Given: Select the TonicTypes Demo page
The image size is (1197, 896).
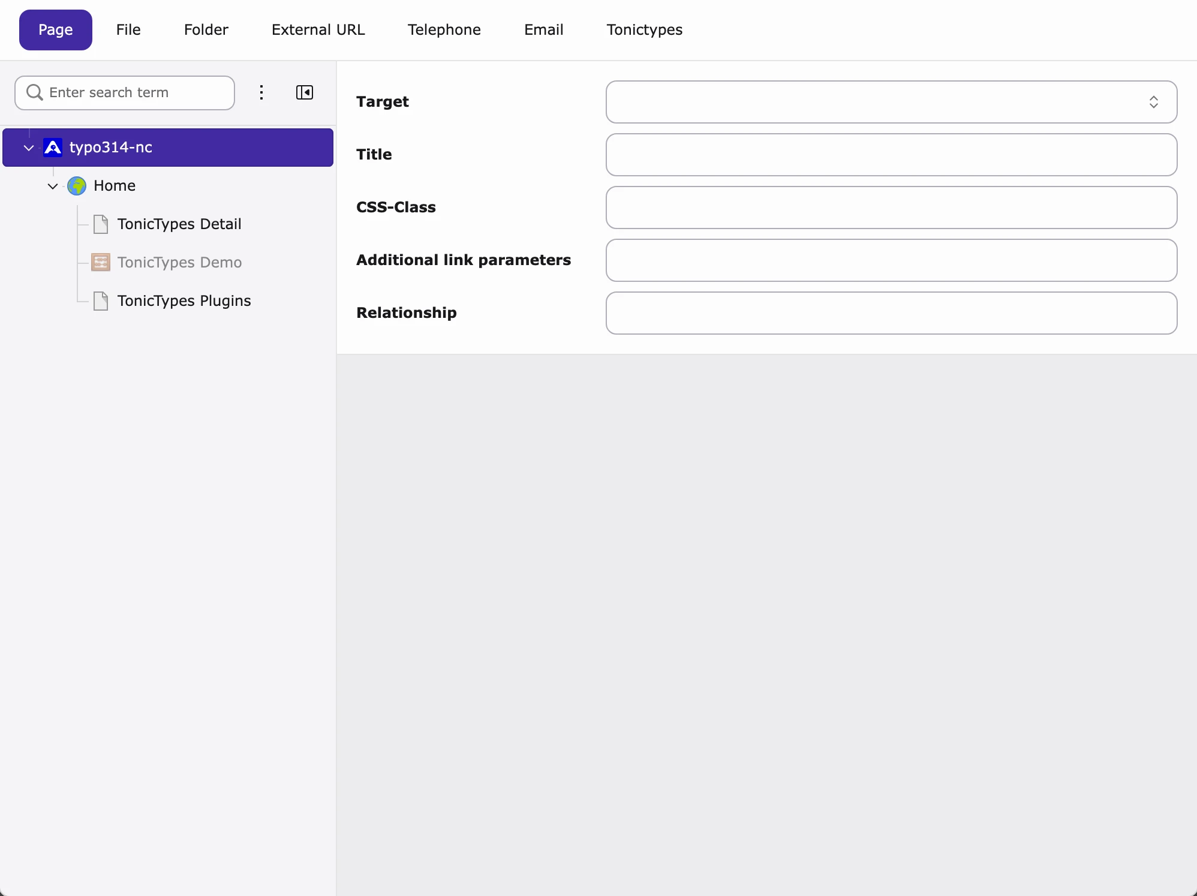Looking at the screenshot, I should click(179, 263).
